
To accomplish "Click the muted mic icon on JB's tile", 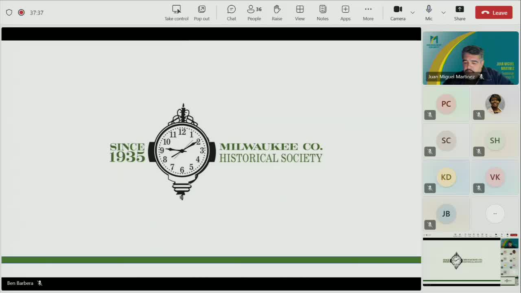I will (430, 225).
